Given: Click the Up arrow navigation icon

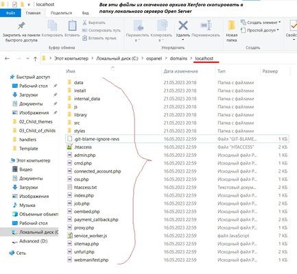Looking at the screenshot, I should point(35,59).
